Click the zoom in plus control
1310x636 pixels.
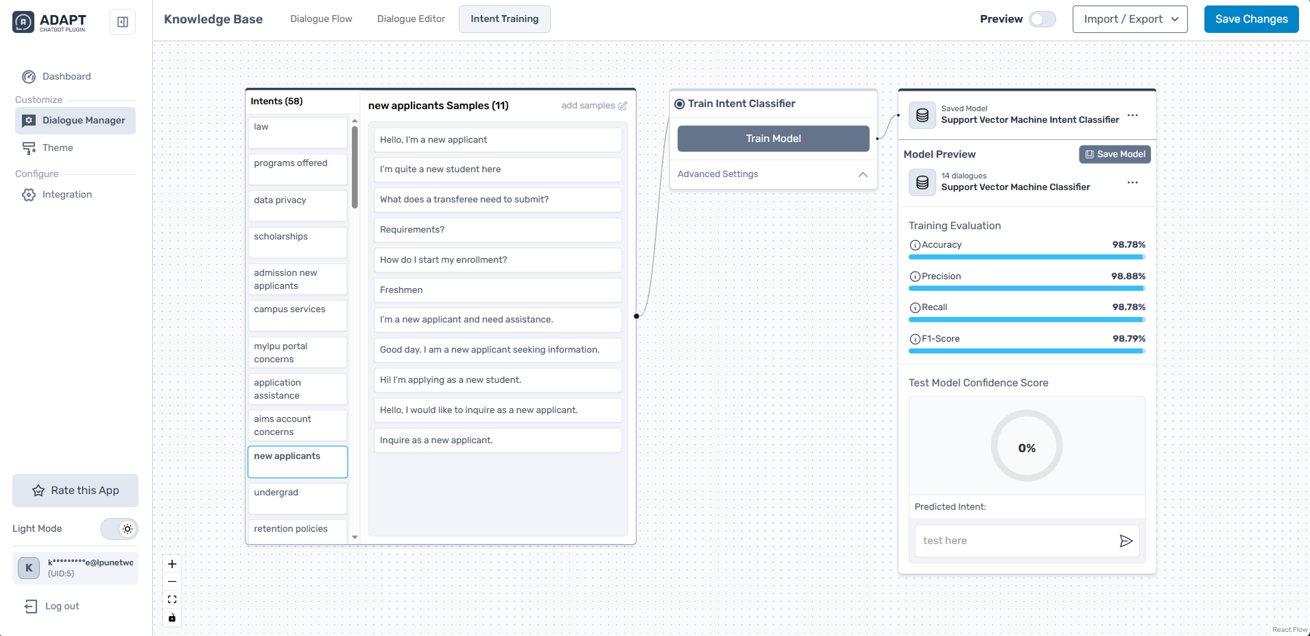coord(172,564)
